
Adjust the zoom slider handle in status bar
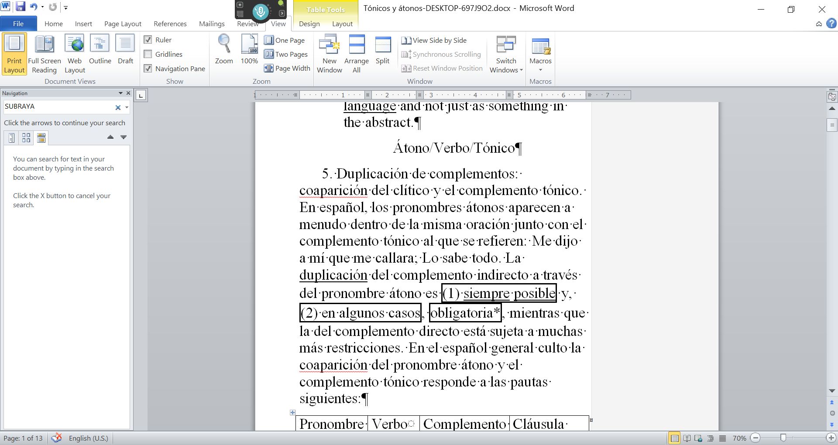(783, 438)
